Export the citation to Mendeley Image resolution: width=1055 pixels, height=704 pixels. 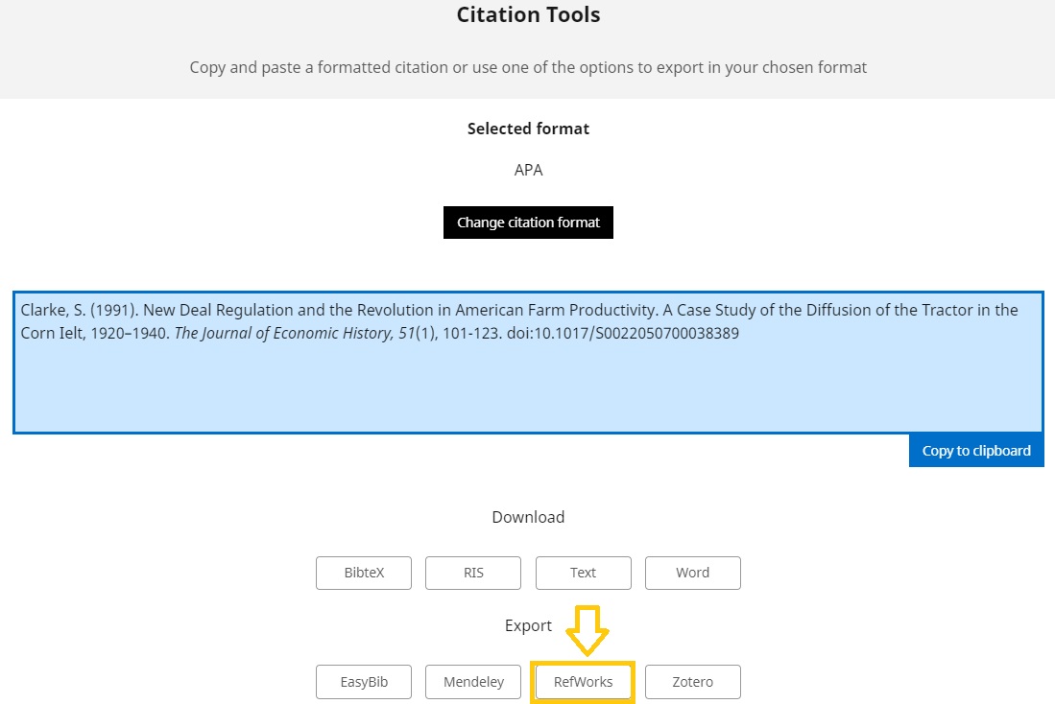472,682
